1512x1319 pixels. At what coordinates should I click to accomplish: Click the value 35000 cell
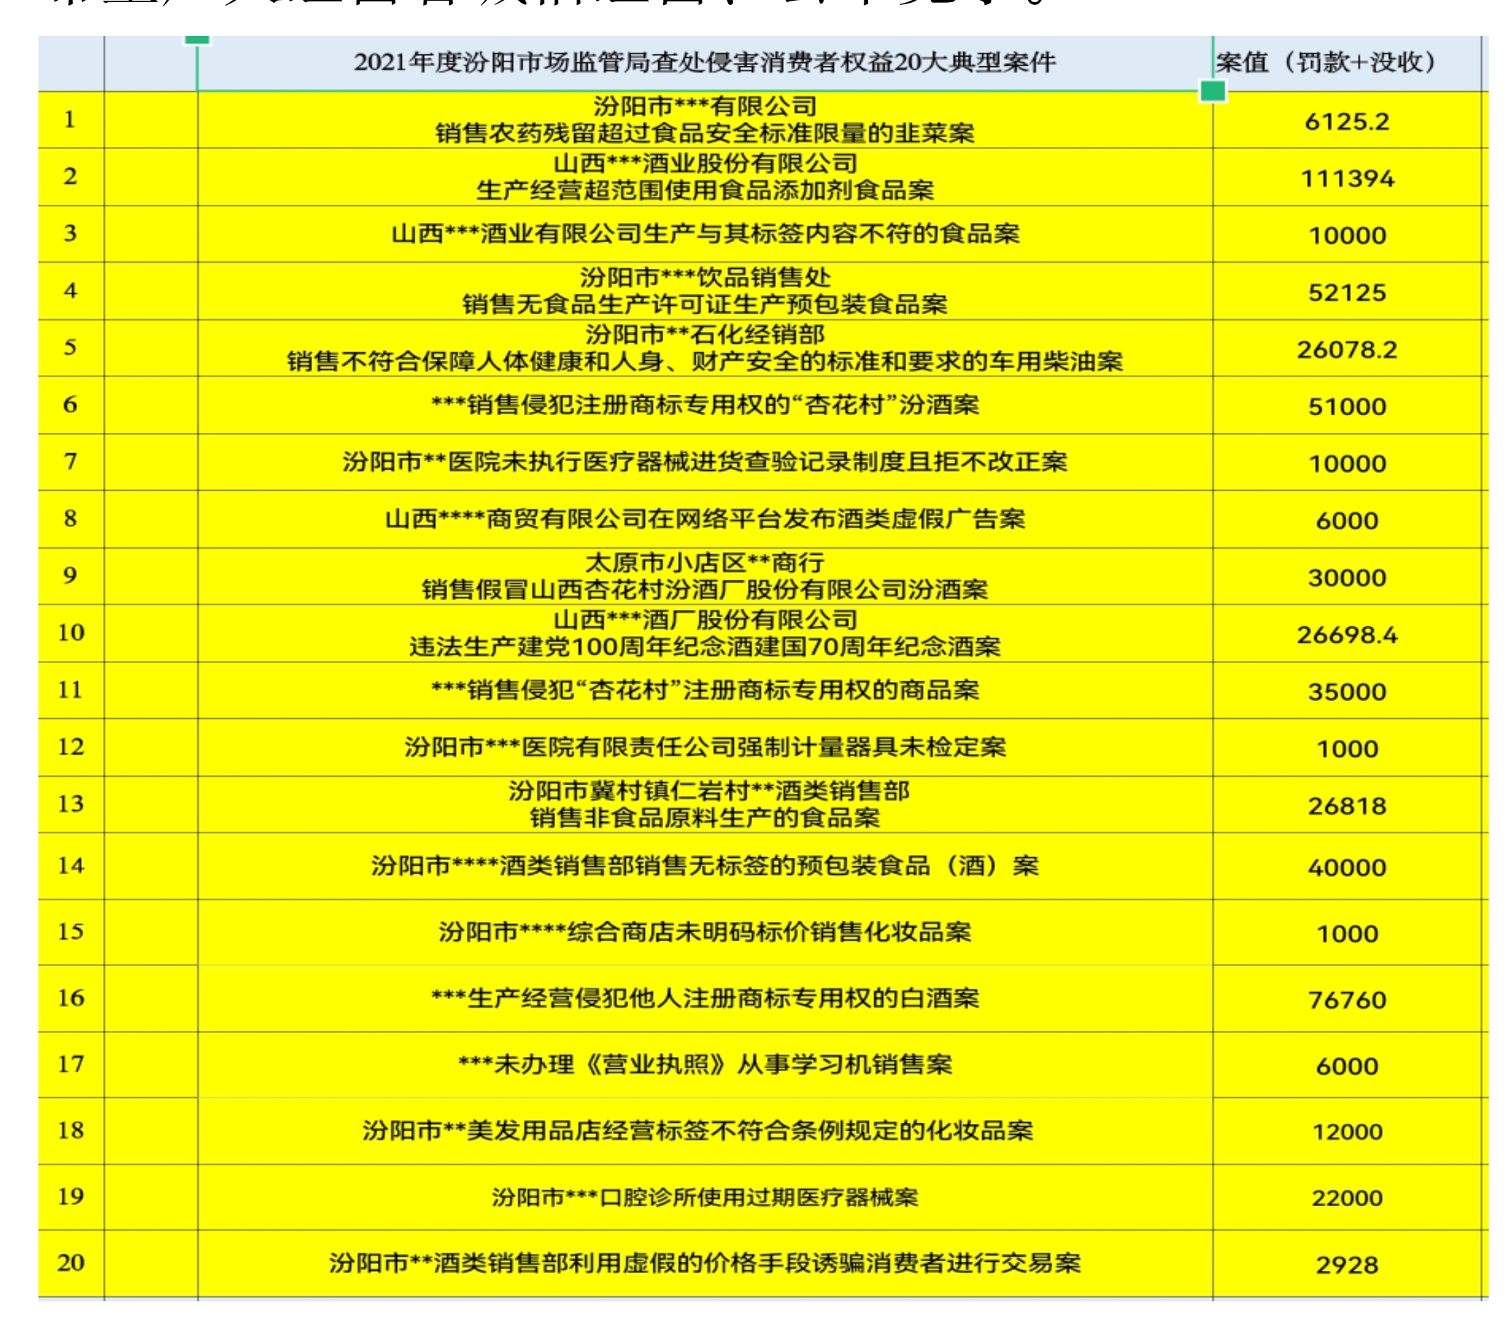tap(1346, 691)
